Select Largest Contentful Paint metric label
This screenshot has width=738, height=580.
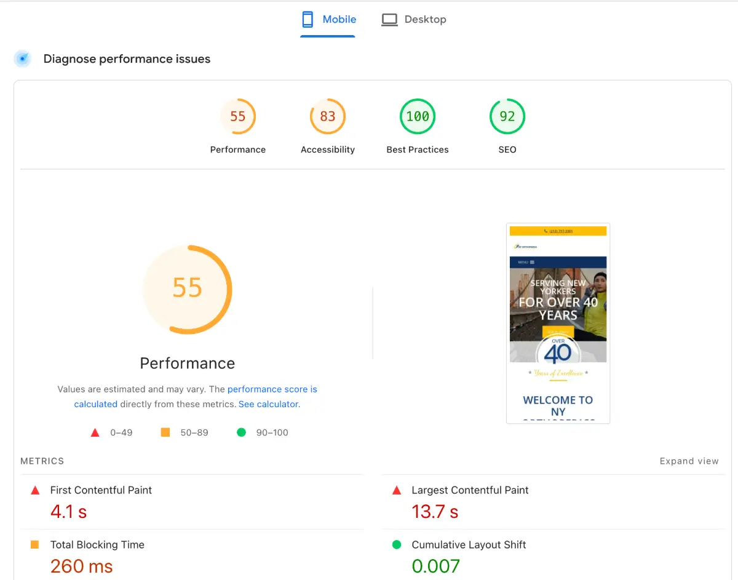pyautogui.click(x=470, y=490)
